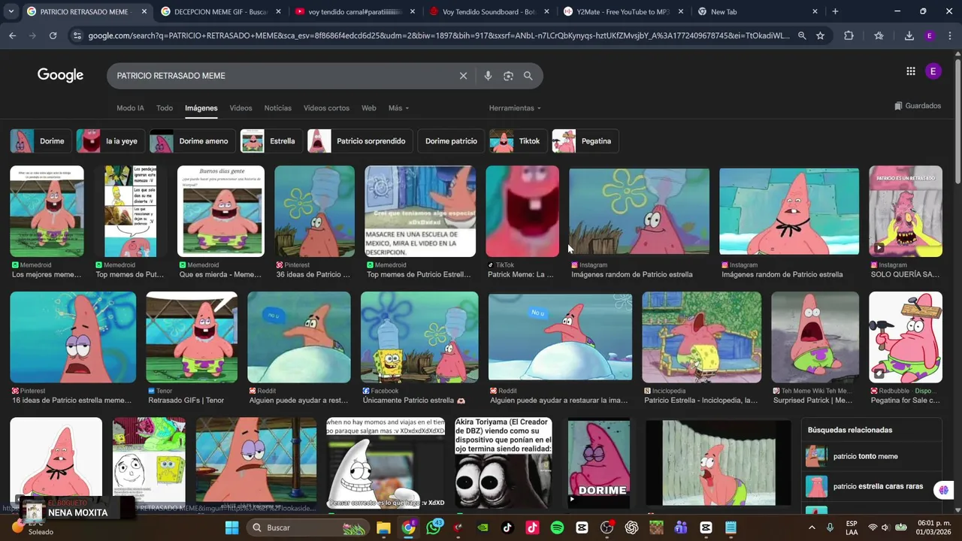Bookmark this page with star icon
This screenshot has height=541, width=962.
click(x=820, y=36)
